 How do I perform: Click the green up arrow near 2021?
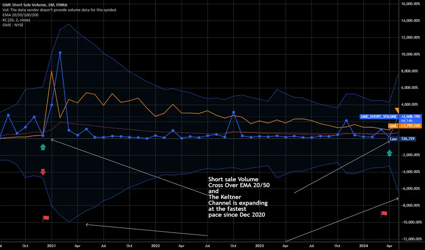tap(43, 147)
